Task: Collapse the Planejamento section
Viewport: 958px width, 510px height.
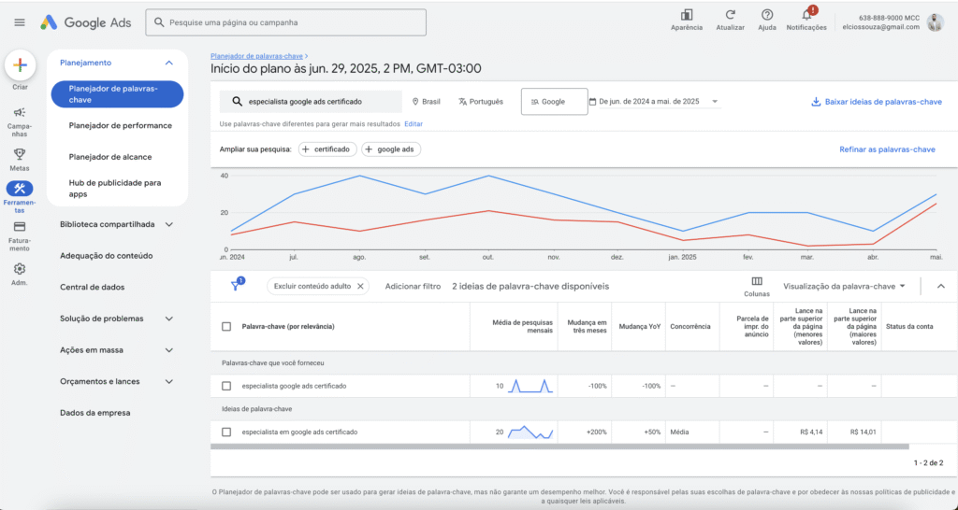Action: point(169,63)
